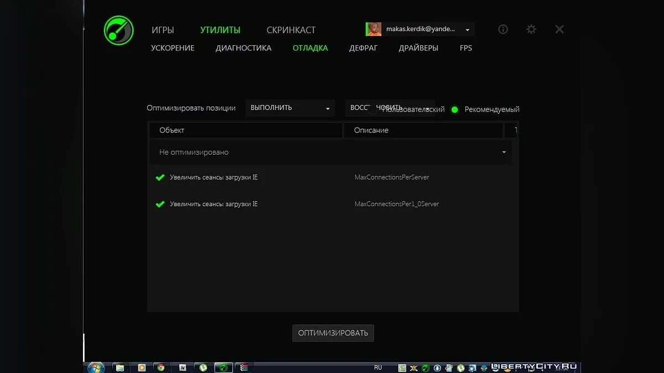The width and height of the screenshot is (664, 373).
Task: Click the user avatar picture
Action: [x=373, y=29]
